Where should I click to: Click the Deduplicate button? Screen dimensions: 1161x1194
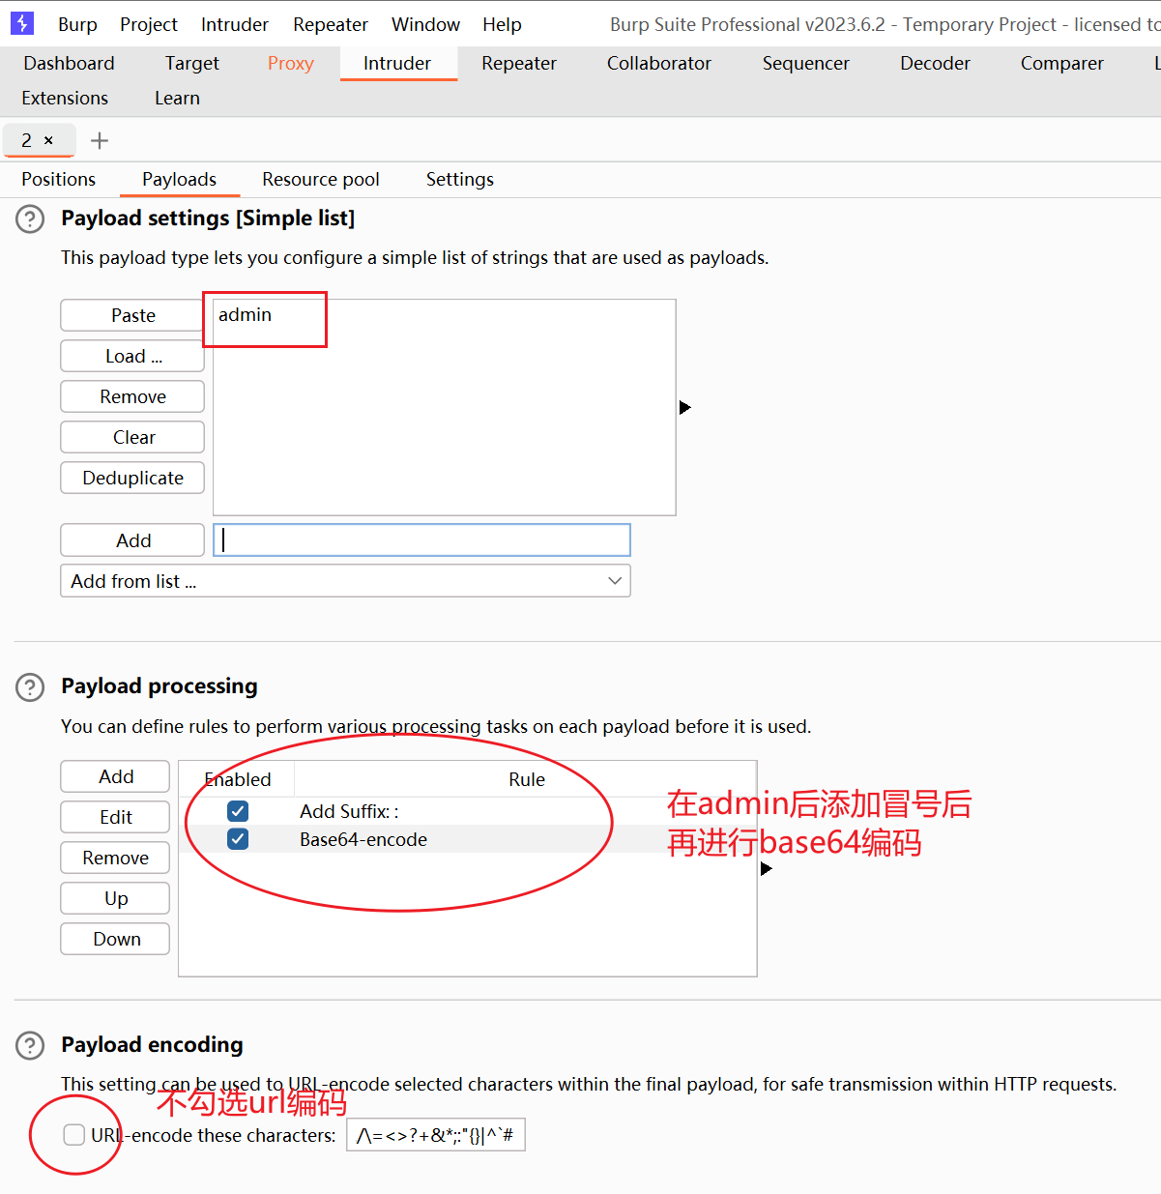point(132,478)
